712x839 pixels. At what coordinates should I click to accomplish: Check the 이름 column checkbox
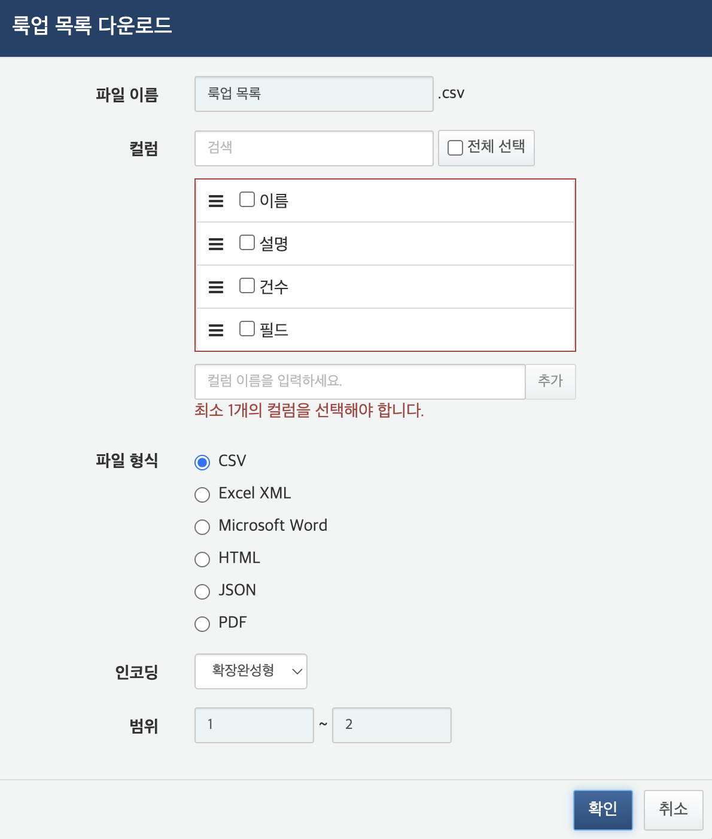[247, 199]
